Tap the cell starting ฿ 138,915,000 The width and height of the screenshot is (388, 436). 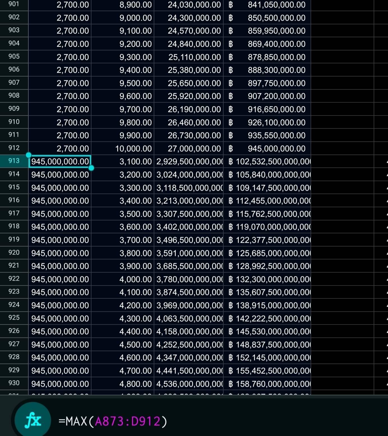(267, 305)
